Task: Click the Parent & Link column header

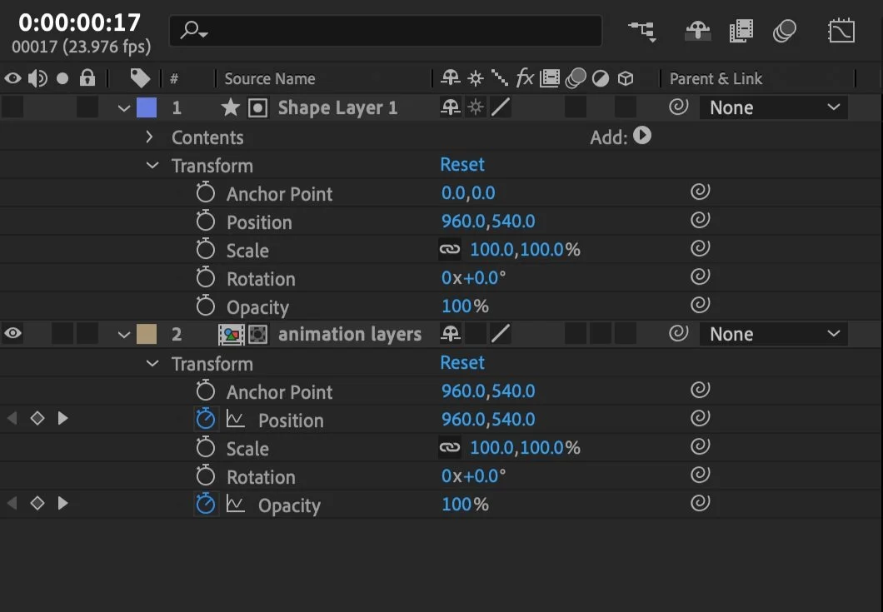Action: pyautogui.click(x=716, y=79)
